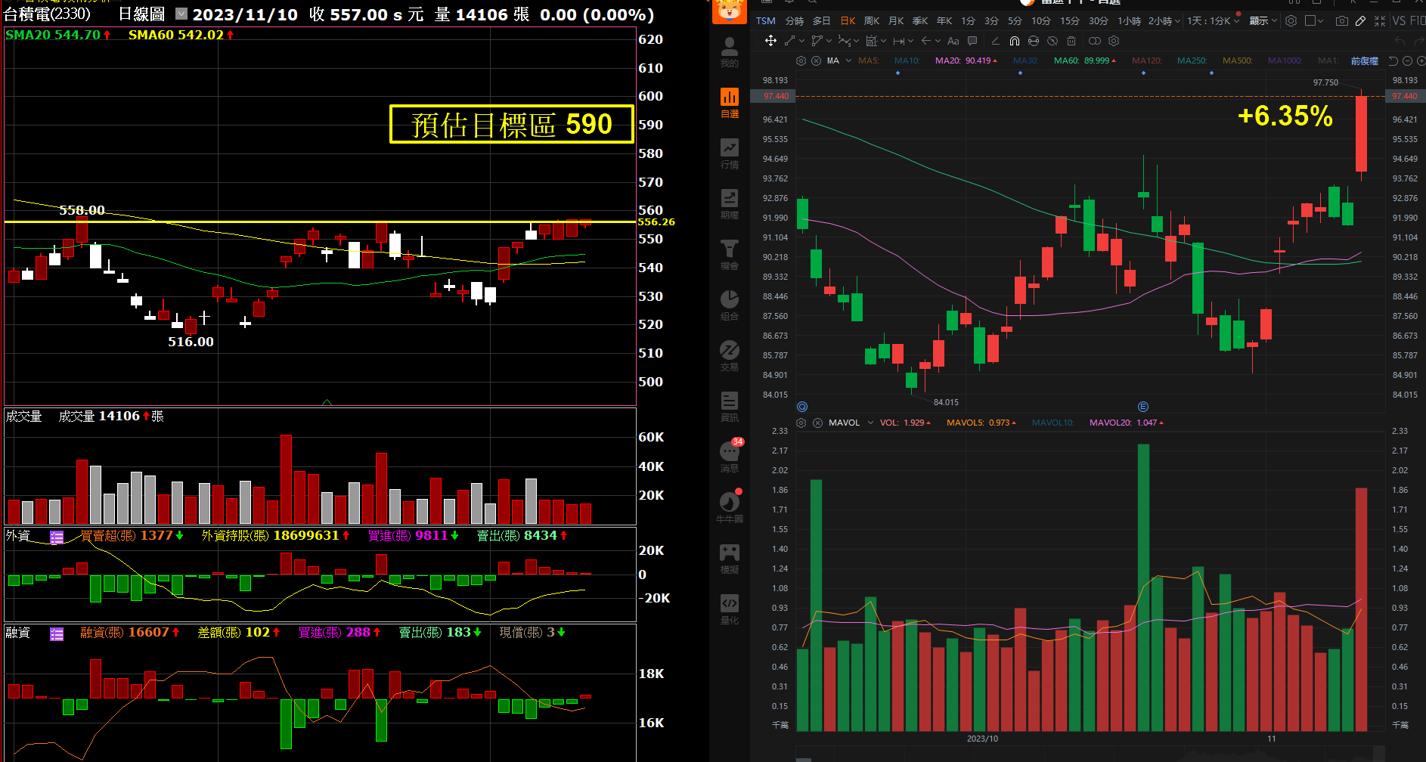Switch to the 多日 multi-day tab
The image size is (1426, 762).
[x=821, y=21]
